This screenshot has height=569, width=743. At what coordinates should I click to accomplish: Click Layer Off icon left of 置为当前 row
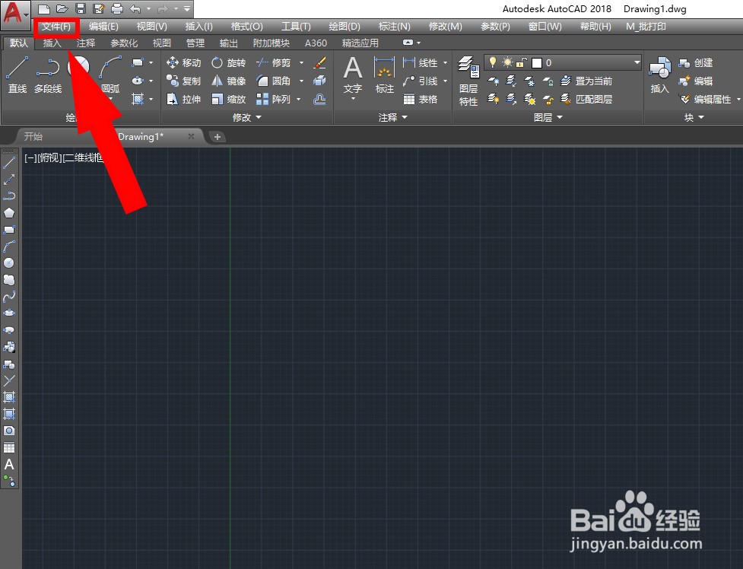coord(494,81)
